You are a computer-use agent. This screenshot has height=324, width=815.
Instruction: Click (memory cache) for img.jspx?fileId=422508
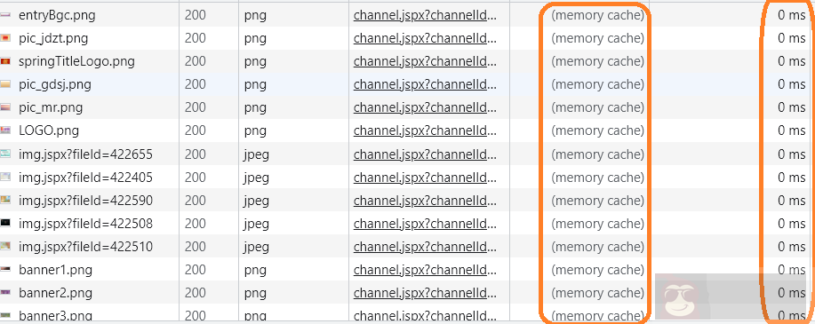pos(598,224)
